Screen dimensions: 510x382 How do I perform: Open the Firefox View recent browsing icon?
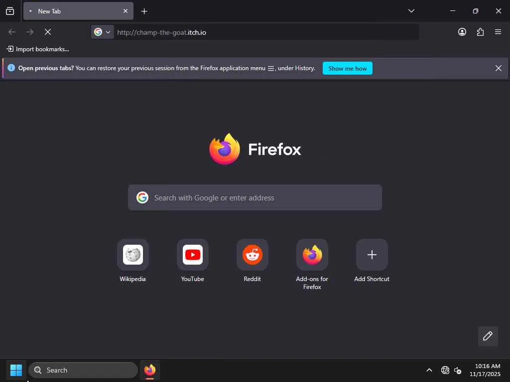[x=10, y=11]
